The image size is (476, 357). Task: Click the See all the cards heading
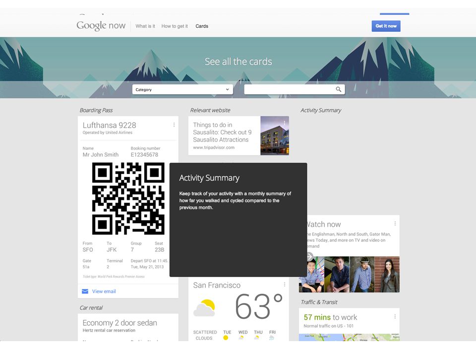pyautogui.click(x=238, y=61)
